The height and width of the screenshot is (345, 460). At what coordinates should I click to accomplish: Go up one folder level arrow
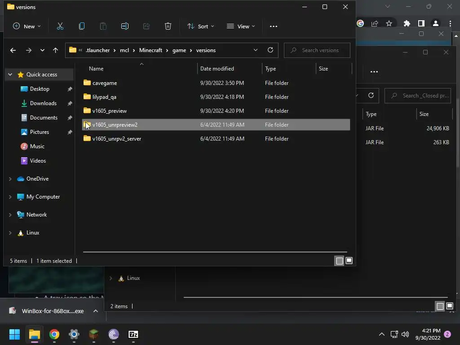55,50
